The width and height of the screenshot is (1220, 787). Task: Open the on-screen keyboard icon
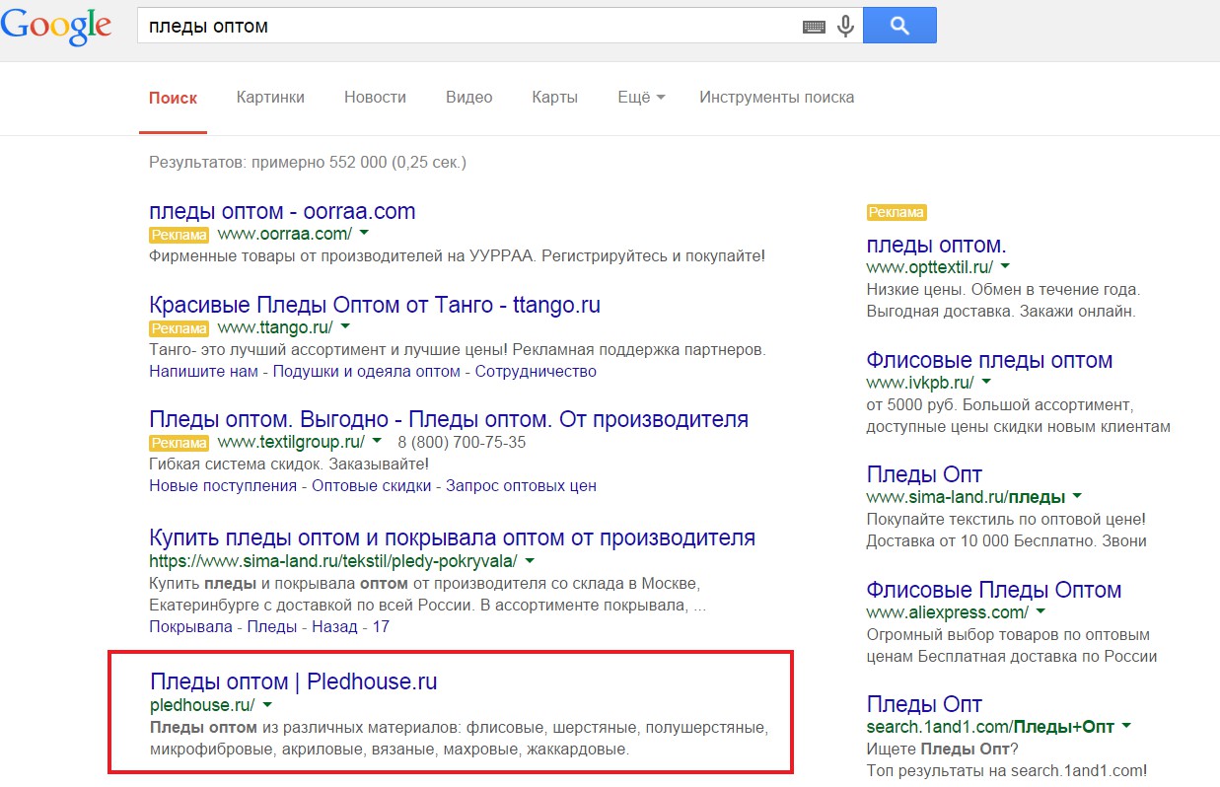[x=814, y=27]
